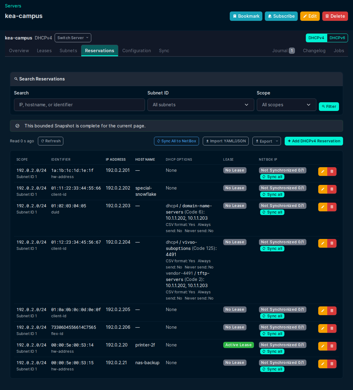Bookmark the kea-campus server
The width and height of the screenshot is (353, 390).
tap(246, 16)
